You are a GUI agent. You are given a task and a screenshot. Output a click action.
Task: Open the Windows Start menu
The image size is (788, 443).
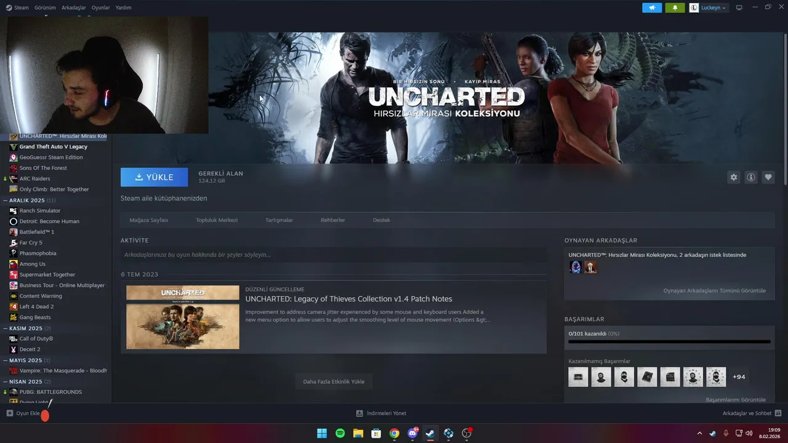coord(322,433)
